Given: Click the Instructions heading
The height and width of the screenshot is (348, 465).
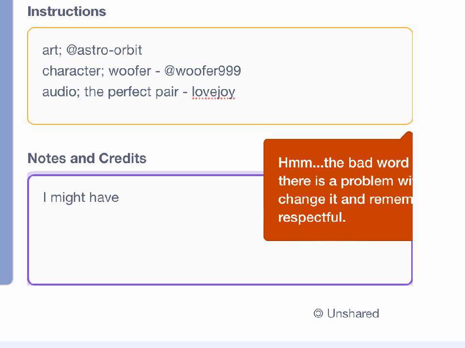Looking at the screenshot, I should tap(67, 12).
